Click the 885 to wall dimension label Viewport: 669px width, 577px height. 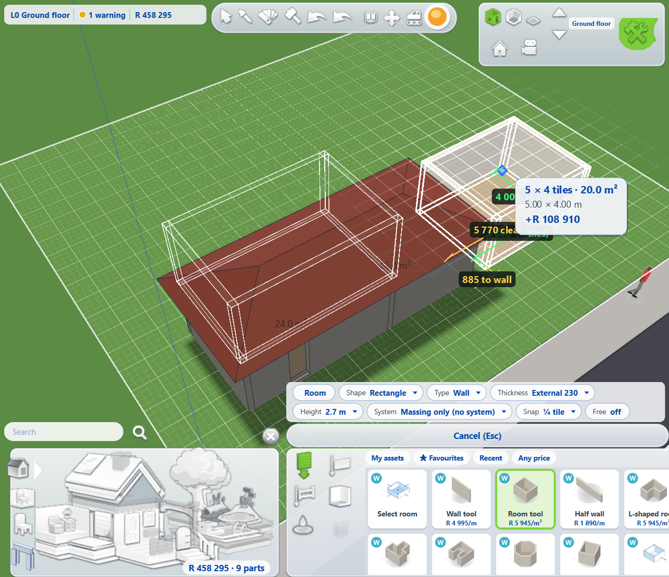[487, 280]
